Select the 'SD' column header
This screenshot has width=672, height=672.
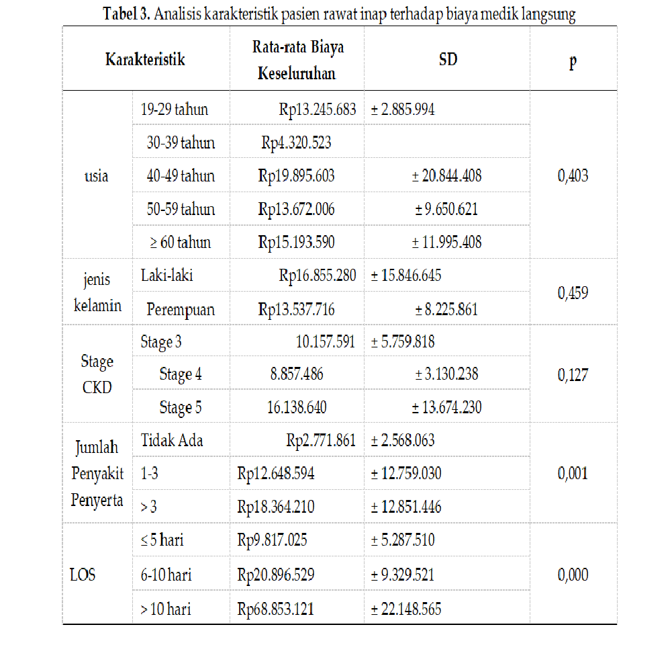(448, 59)
